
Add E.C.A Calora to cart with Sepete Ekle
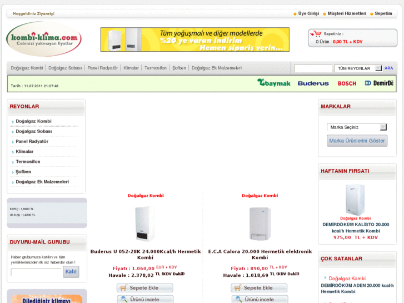(259, 288)
